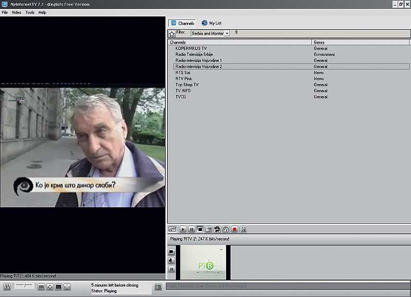Click the picture-in-picture layout icon
Screen dimensions: 411x297
tap(172, 229)
